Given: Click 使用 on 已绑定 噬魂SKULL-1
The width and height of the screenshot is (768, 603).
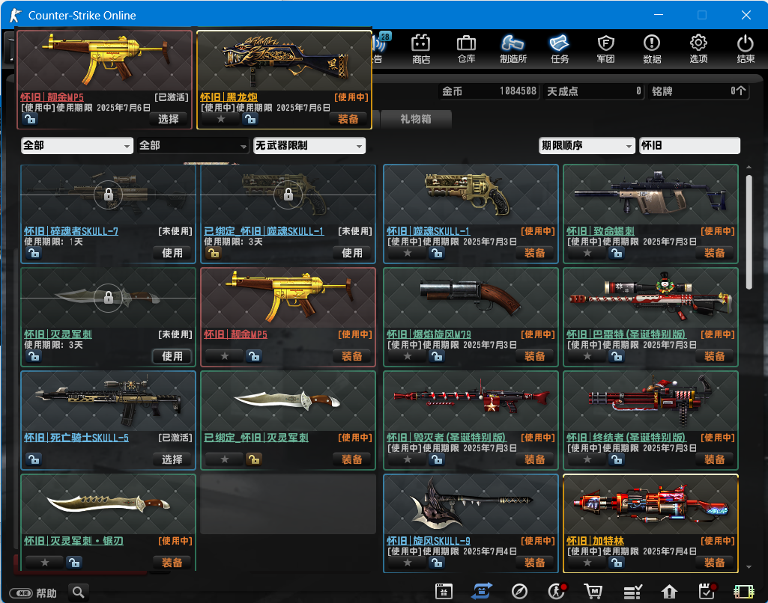Looking at the screenshot, I should [351, 253].
